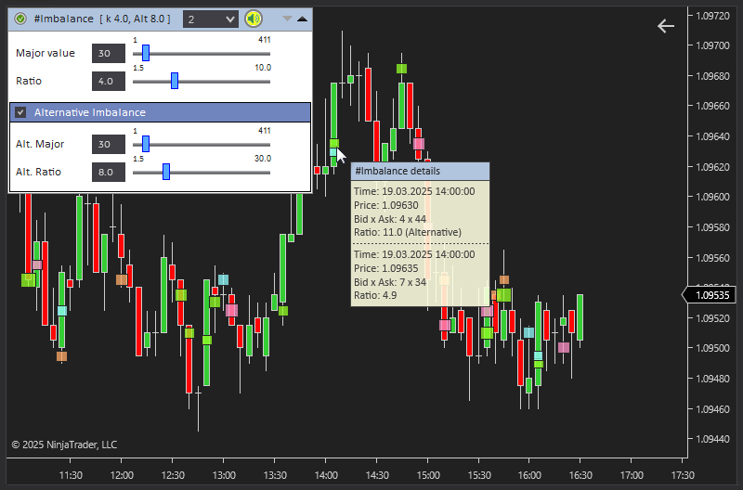This screenshot has height=490, width=743.
Task: Click the green checkmark icon beside #Imbalance
Action: [x=20, y=19]
